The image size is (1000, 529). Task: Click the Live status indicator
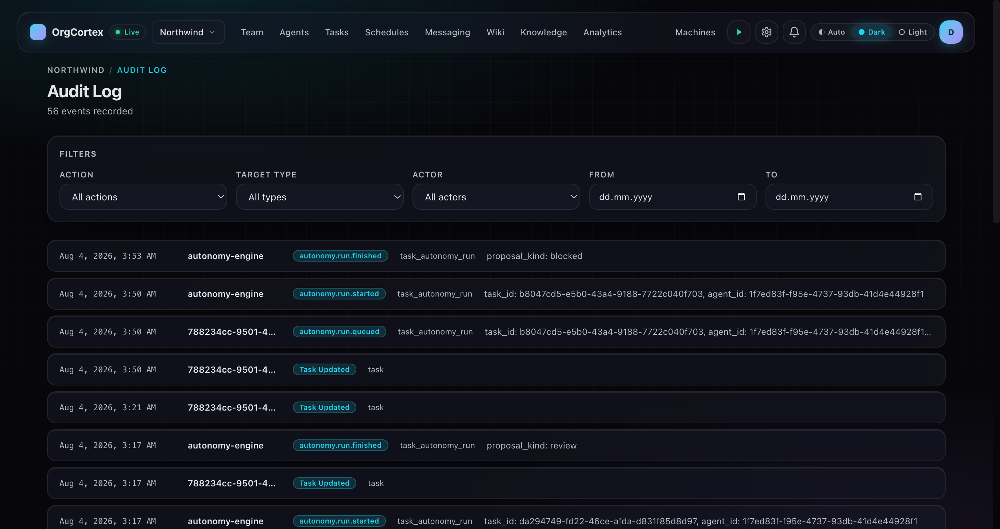coord(127,32)
